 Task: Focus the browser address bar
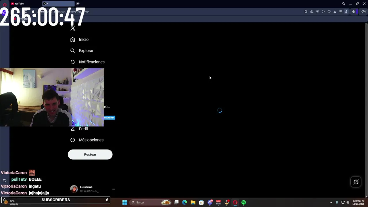click(x=167, y=11)
